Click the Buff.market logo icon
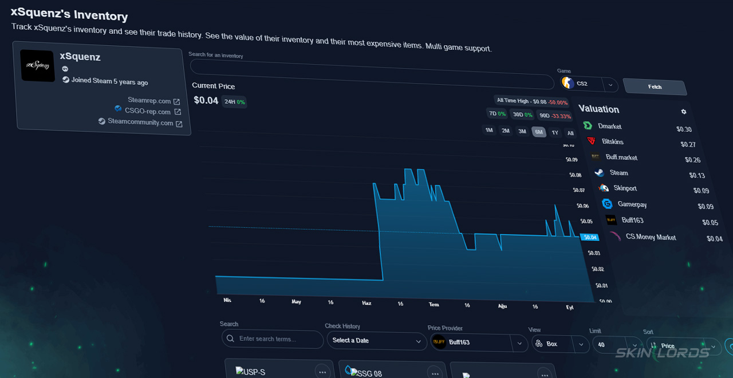Image resolution: width=733 pixels, height=378 pixels. 595,156
